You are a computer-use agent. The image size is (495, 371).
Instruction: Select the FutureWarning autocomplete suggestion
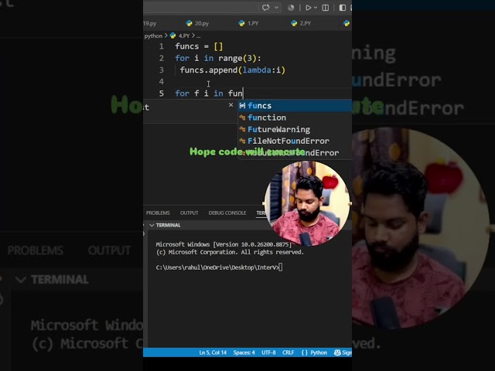click(295, 129)
